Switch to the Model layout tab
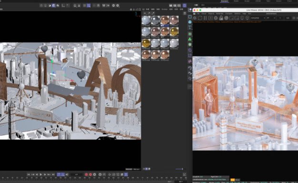The width and height of the screenshot is (298, 183). click(236, 1)
